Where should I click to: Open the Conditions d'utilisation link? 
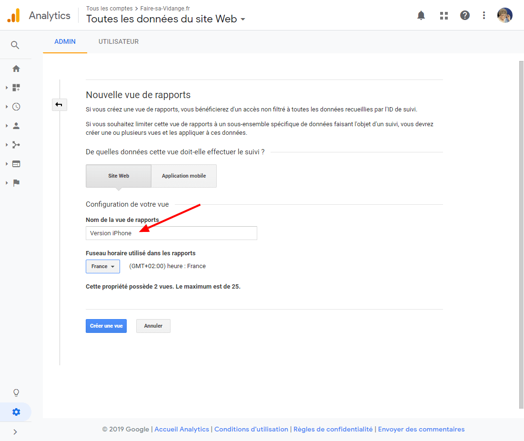[251, 429]
